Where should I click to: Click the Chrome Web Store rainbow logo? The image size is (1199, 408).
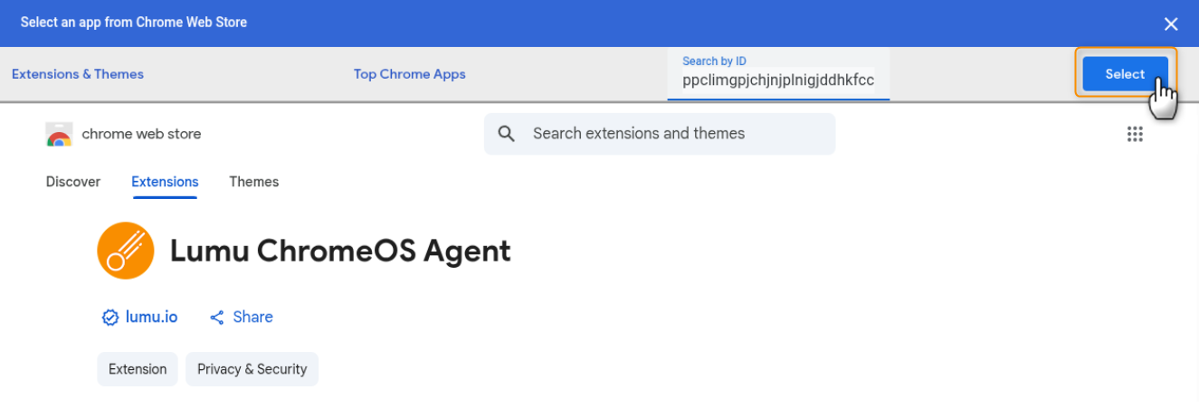(x=59, y=135)
